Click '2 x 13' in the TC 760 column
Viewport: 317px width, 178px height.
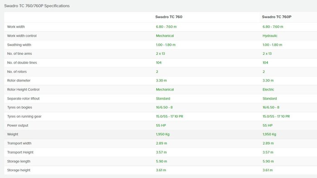[160, 53]
